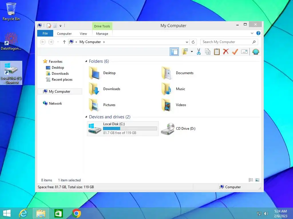Select the DataWagon desktop shortcut

click(11, 41)
